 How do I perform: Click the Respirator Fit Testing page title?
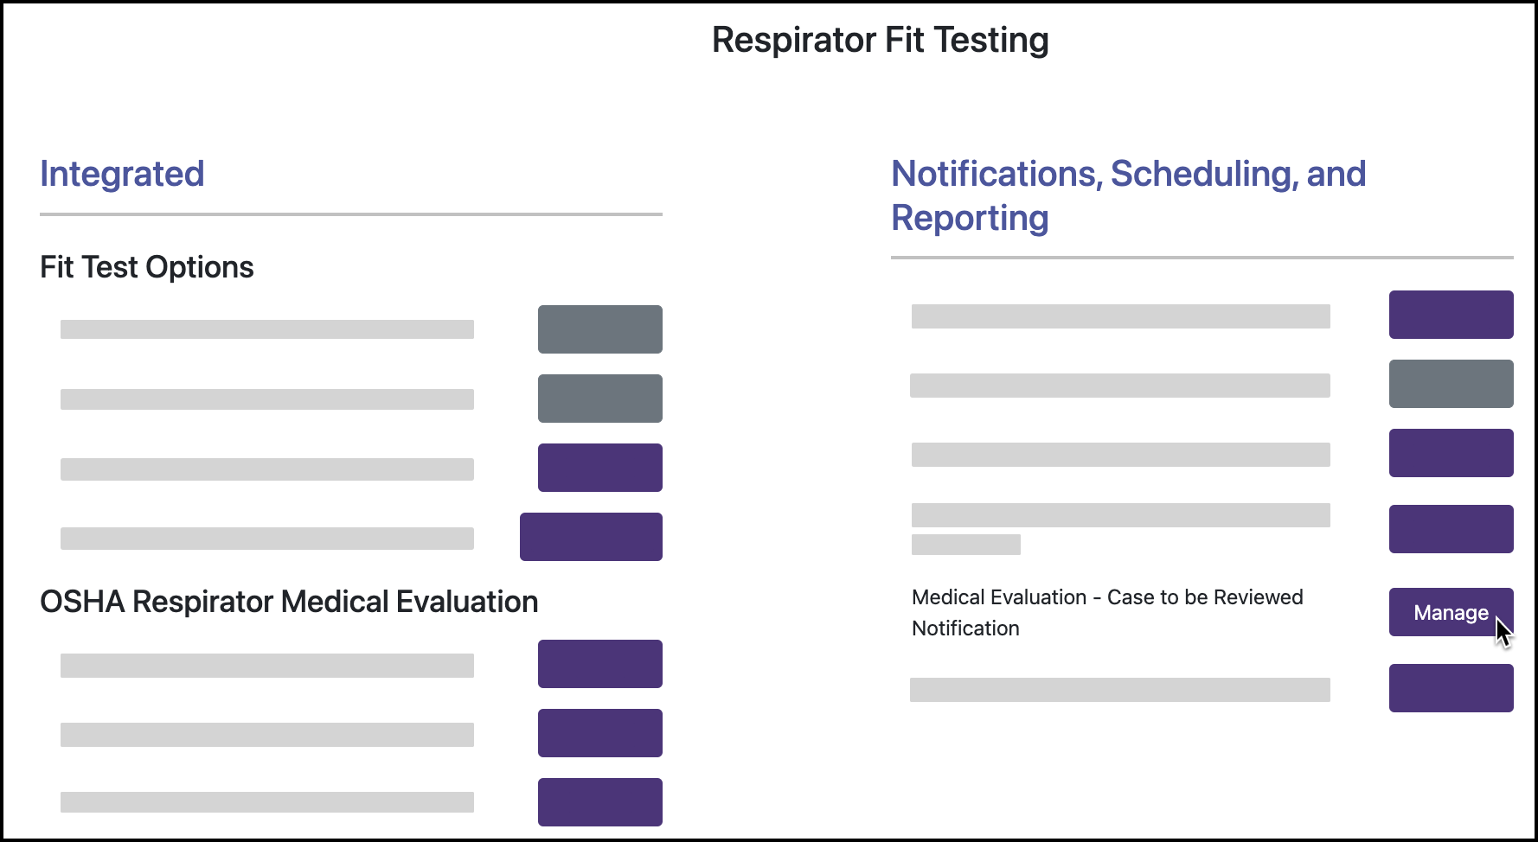[880, 40]
